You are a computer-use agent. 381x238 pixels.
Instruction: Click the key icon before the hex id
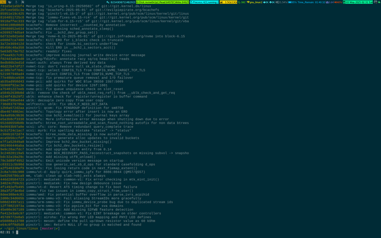108,2
